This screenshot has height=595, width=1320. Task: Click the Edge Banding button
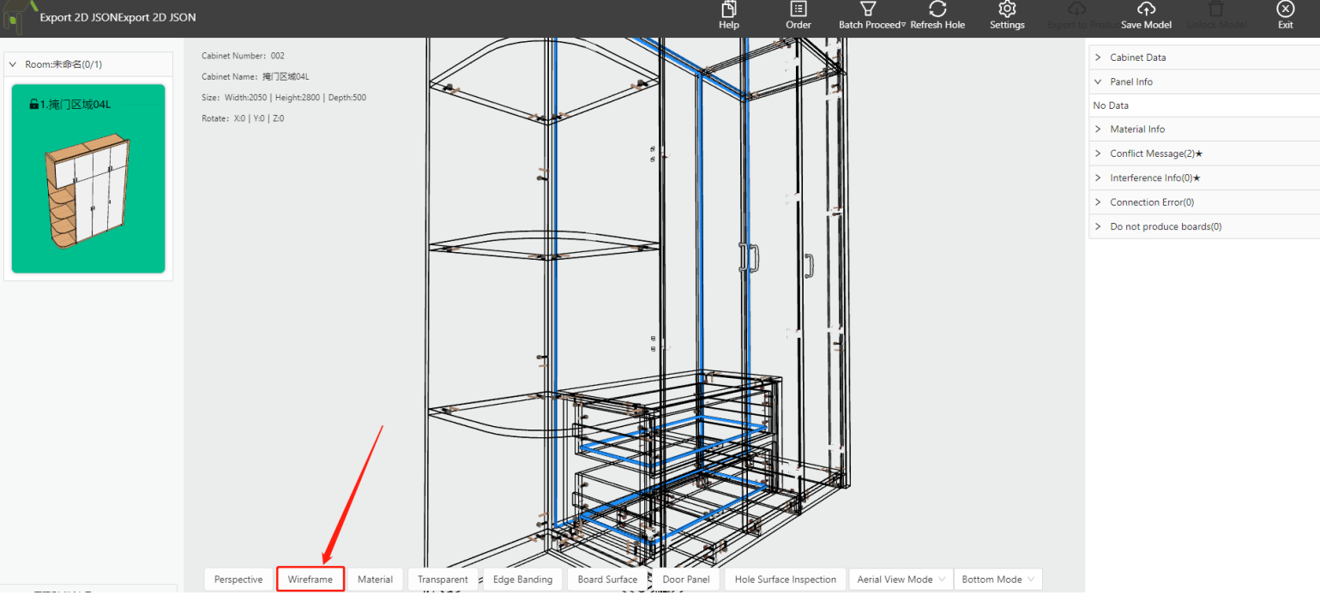522,580
